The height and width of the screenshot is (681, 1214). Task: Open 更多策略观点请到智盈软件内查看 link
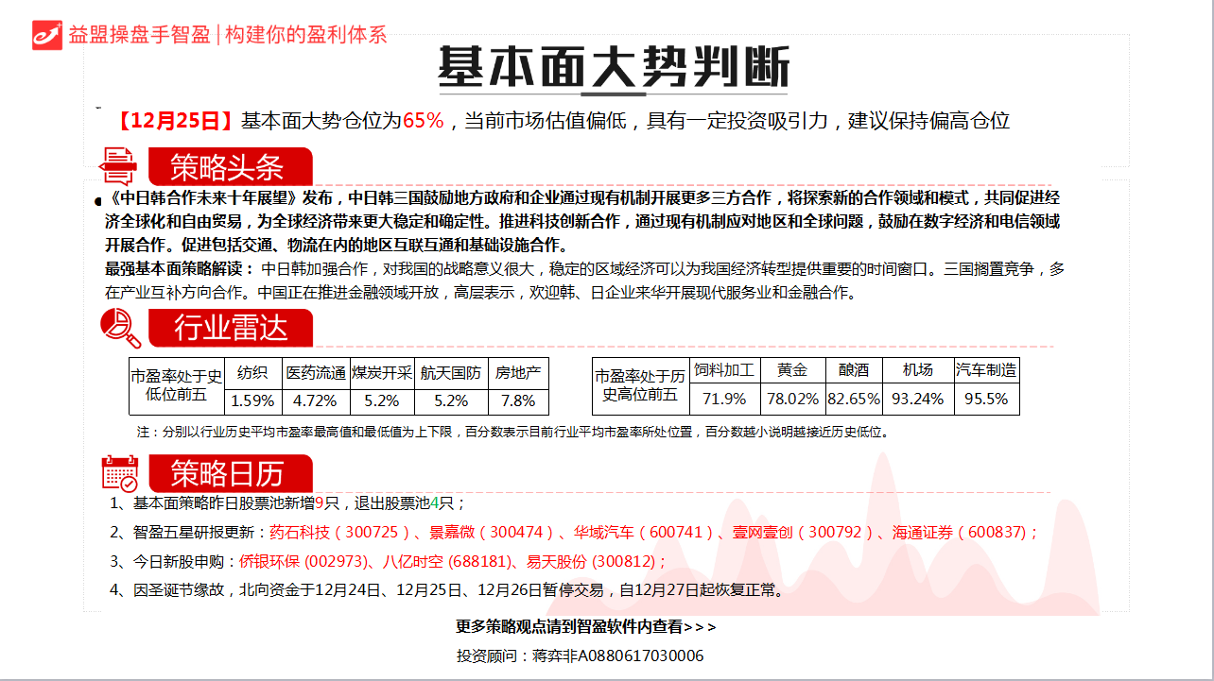point(585,626)
